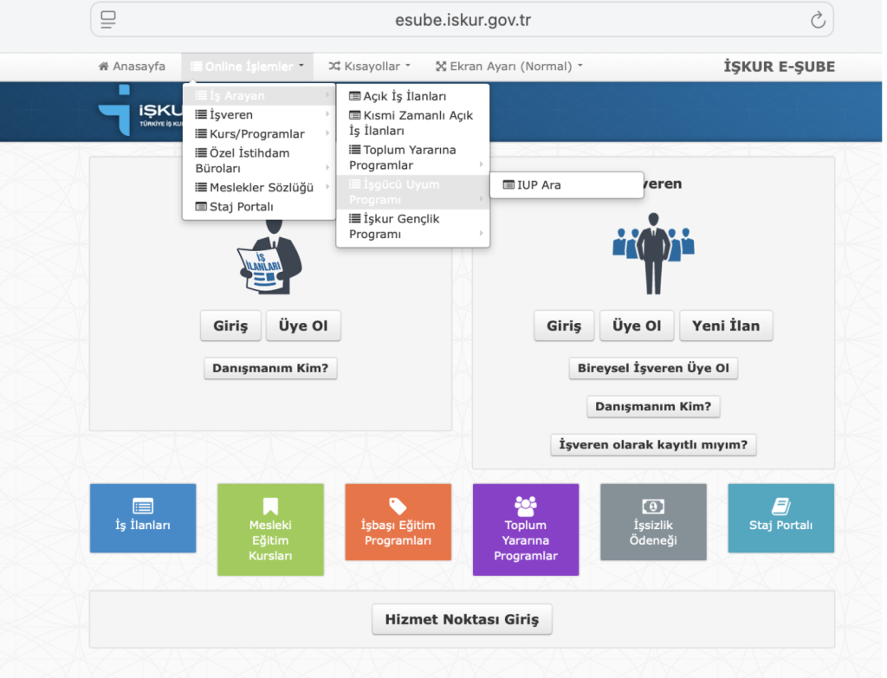Go to Anasayfa in the navigation bar
Image resolution: width=887 pixels, height=678 pixels.
tap(132, 67)
